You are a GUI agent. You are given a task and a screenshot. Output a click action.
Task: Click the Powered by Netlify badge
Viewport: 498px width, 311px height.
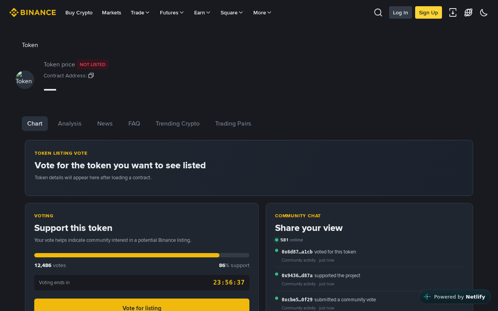[x=455, y=297]
